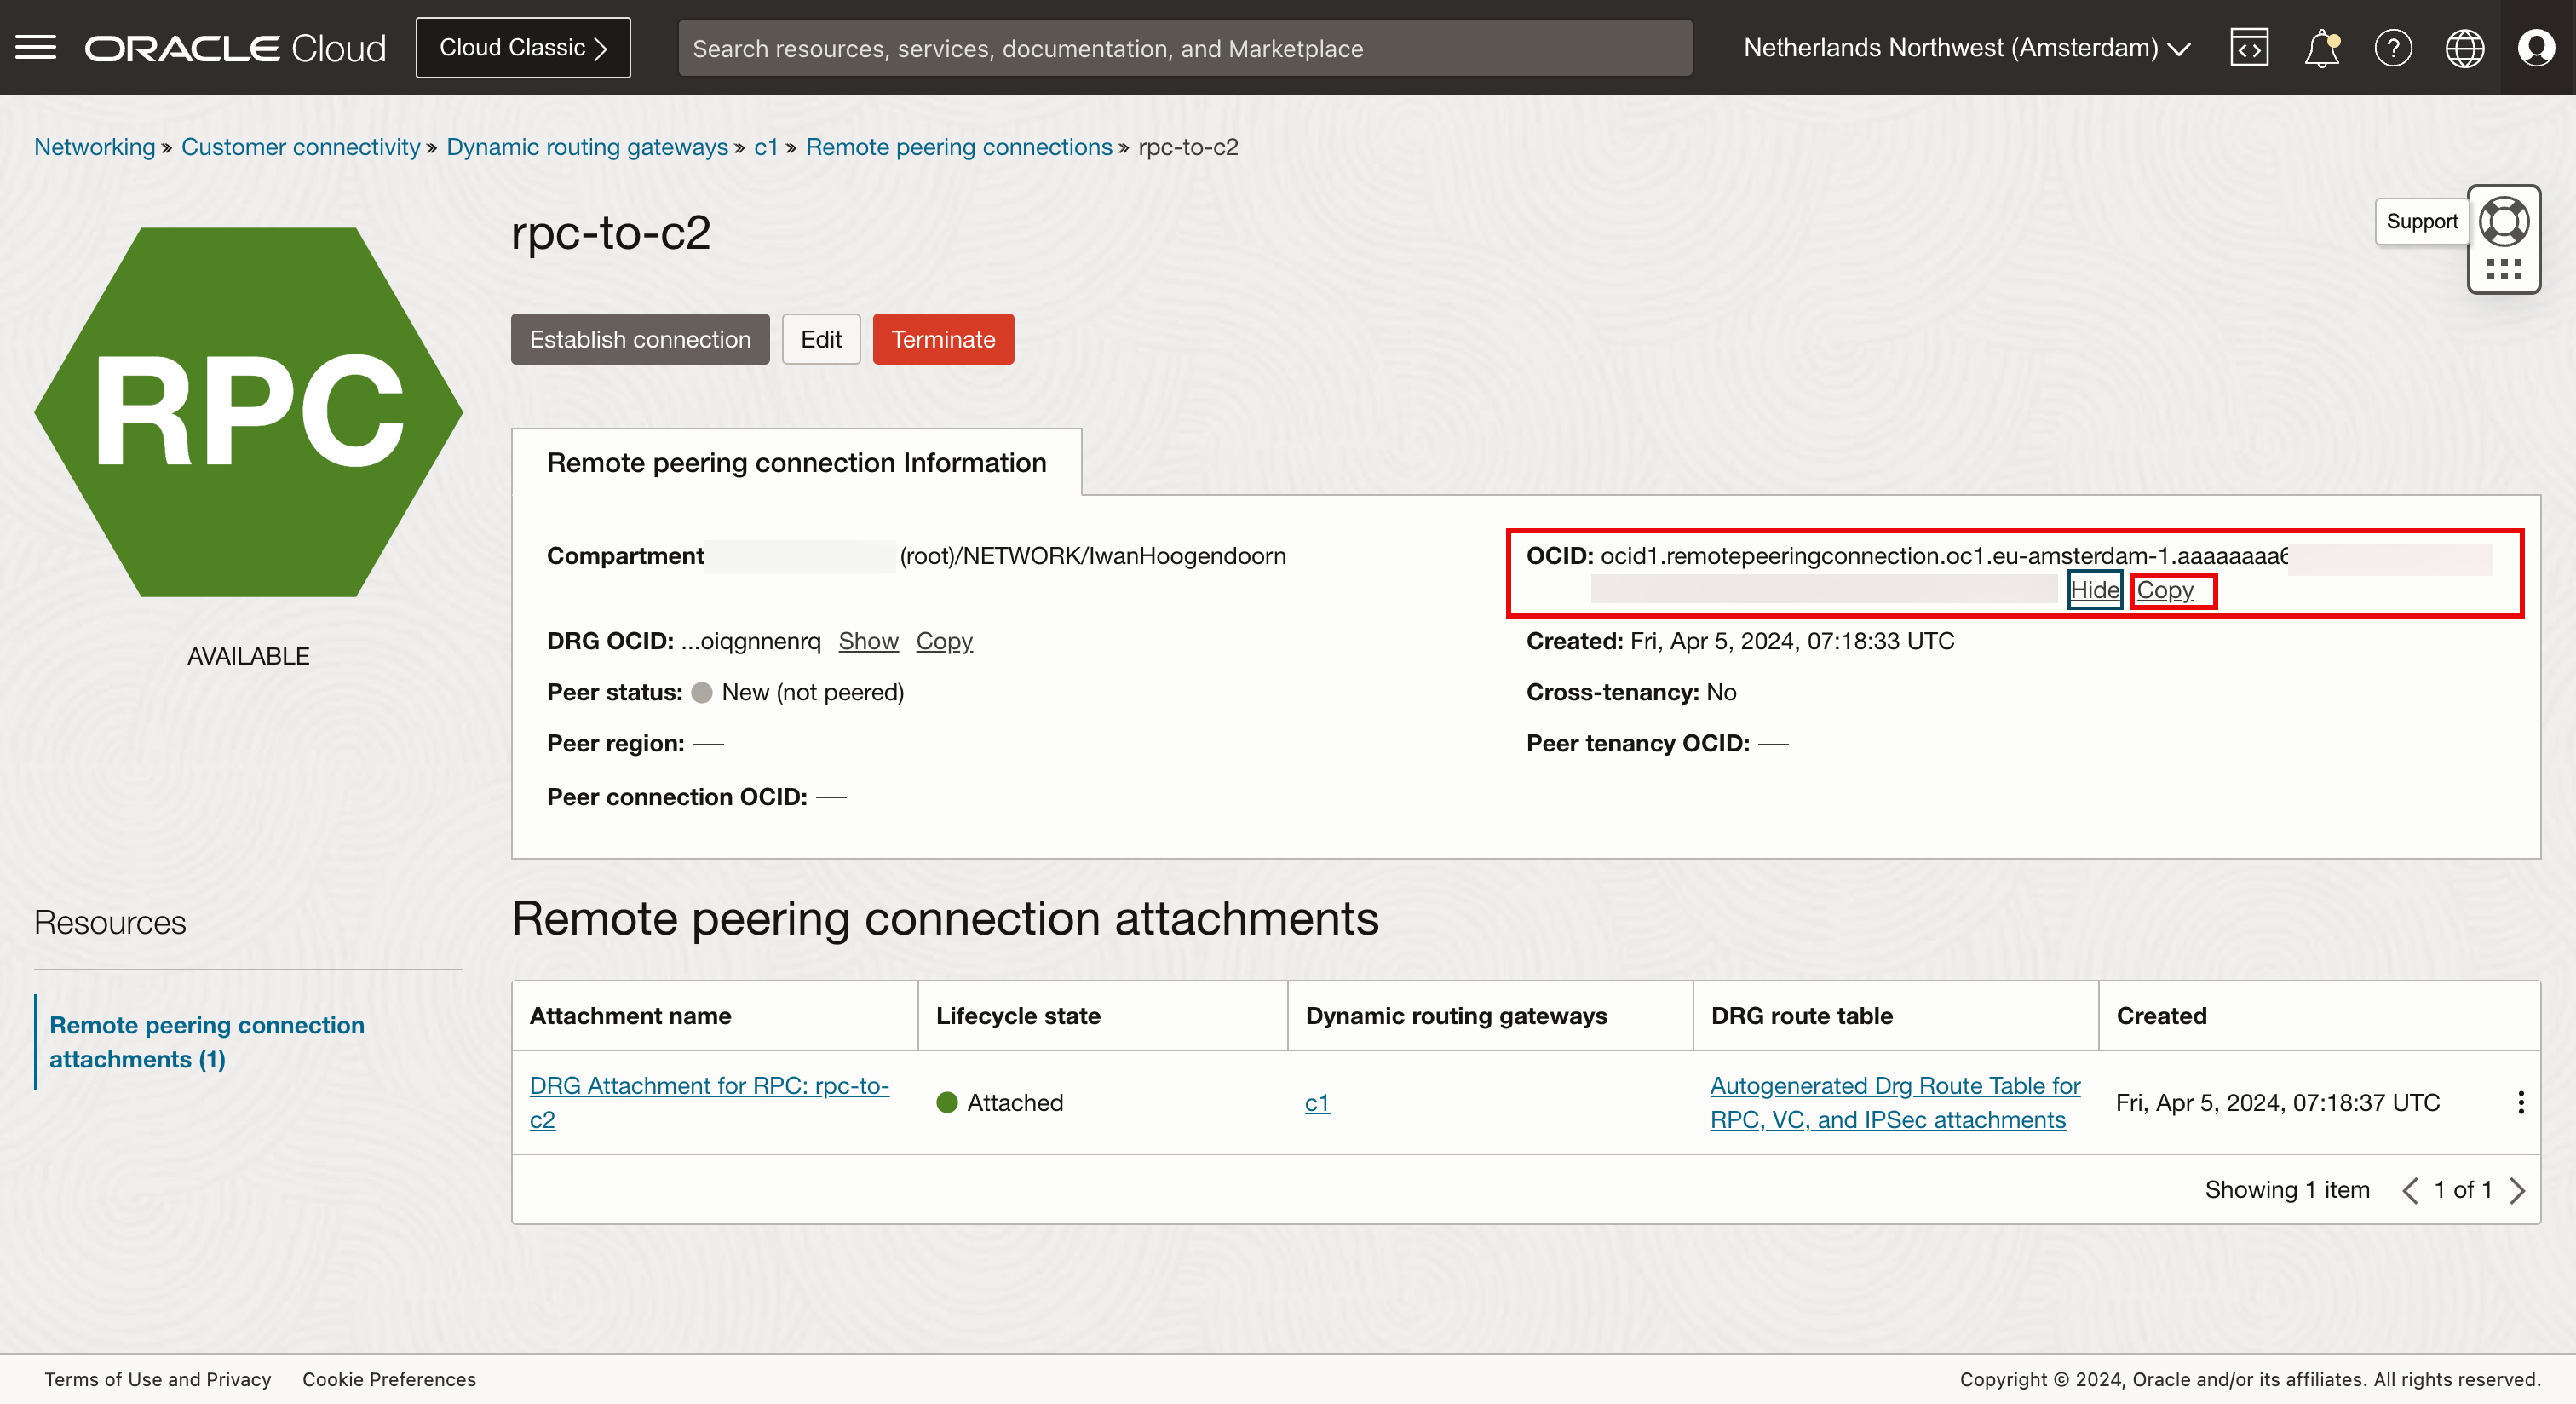The width and height of the screenshot is (2576, 1404).
Task: Select Remote peering connection attachments resource
Action: pyautogui.click(x=206, y=1041)
